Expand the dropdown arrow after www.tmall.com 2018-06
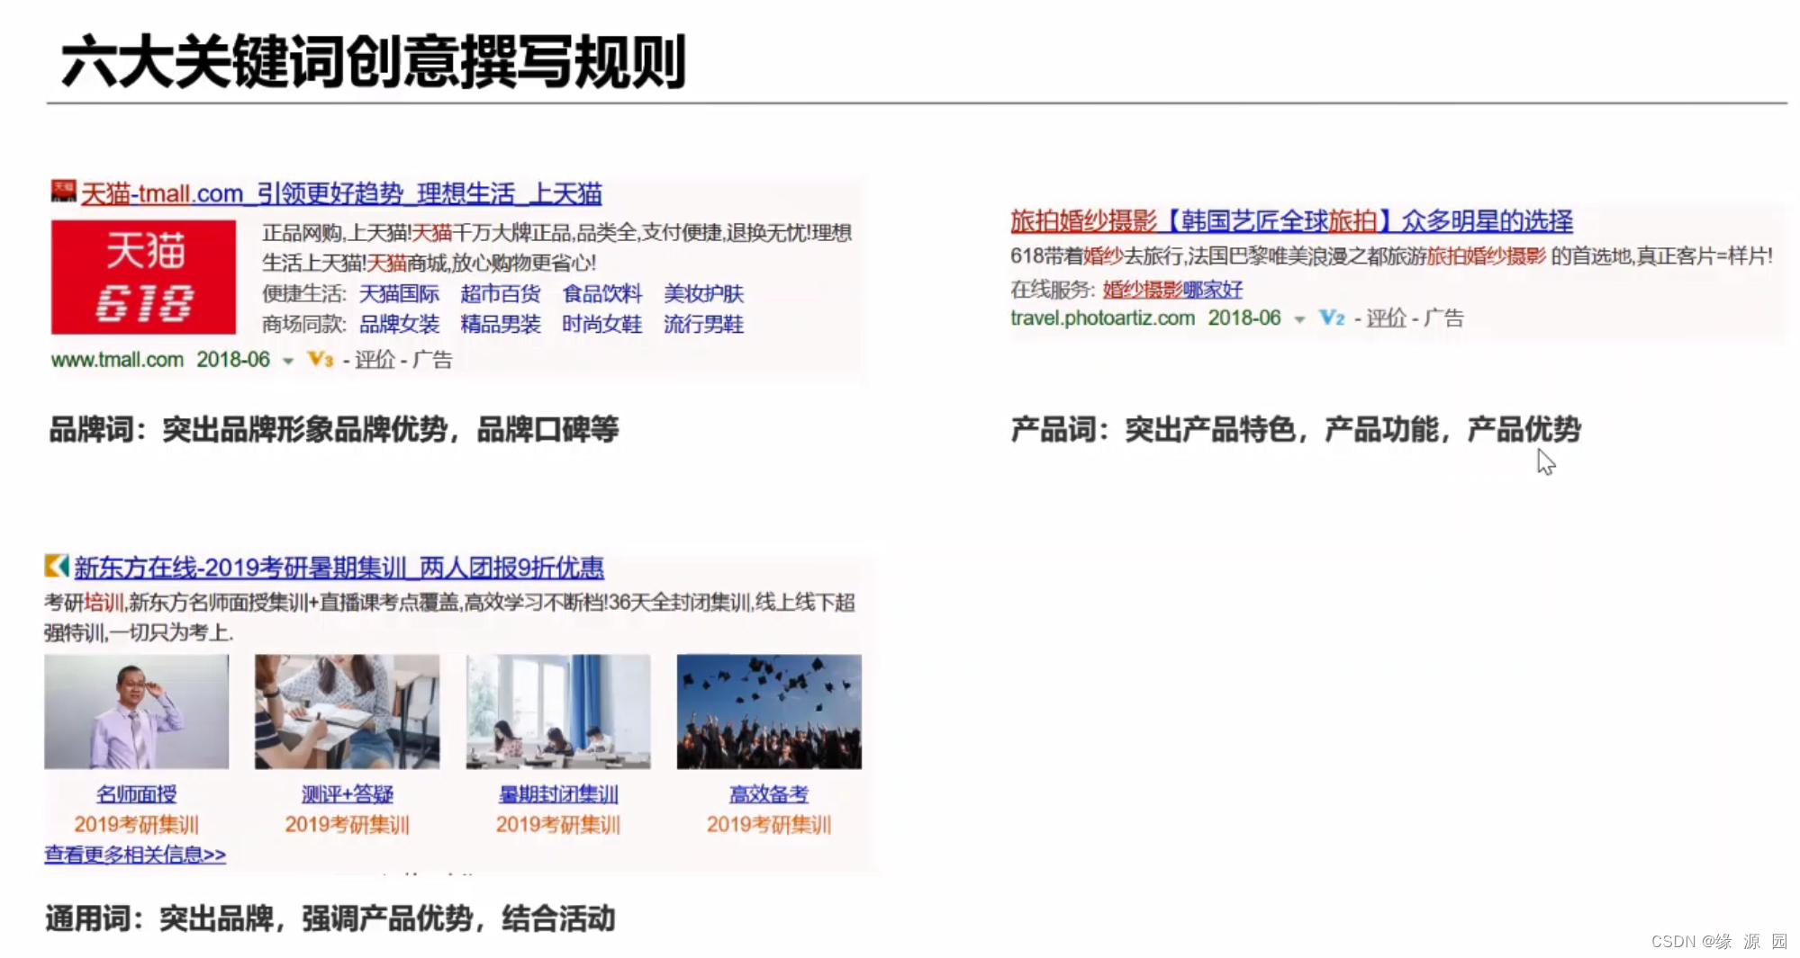The width and height of the screenshot is (1800, 958). (288, 362)
